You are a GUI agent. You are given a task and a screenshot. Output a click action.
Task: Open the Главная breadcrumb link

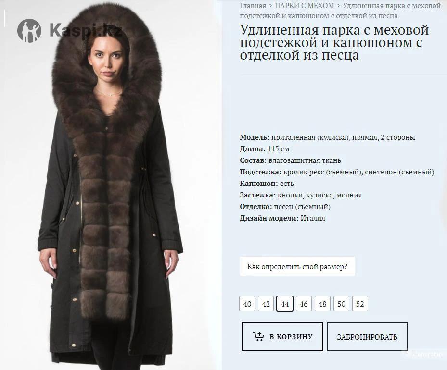[253, 6]
